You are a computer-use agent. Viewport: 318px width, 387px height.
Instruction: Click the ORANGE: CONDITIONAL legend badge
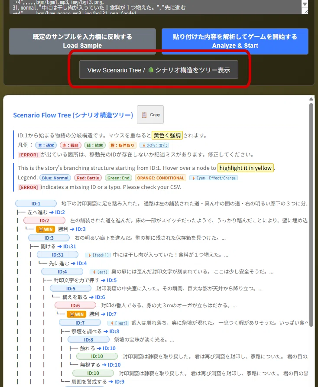[x=161, y=178]
